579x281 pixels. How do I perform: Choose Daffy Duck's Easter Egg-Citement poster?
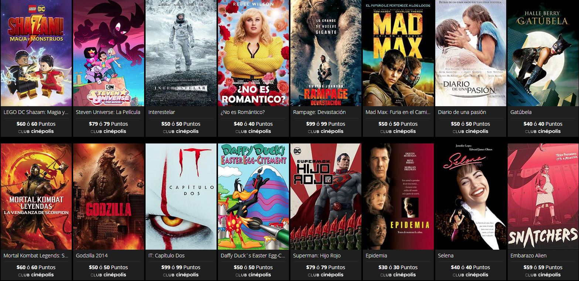(x=253, y=197)
